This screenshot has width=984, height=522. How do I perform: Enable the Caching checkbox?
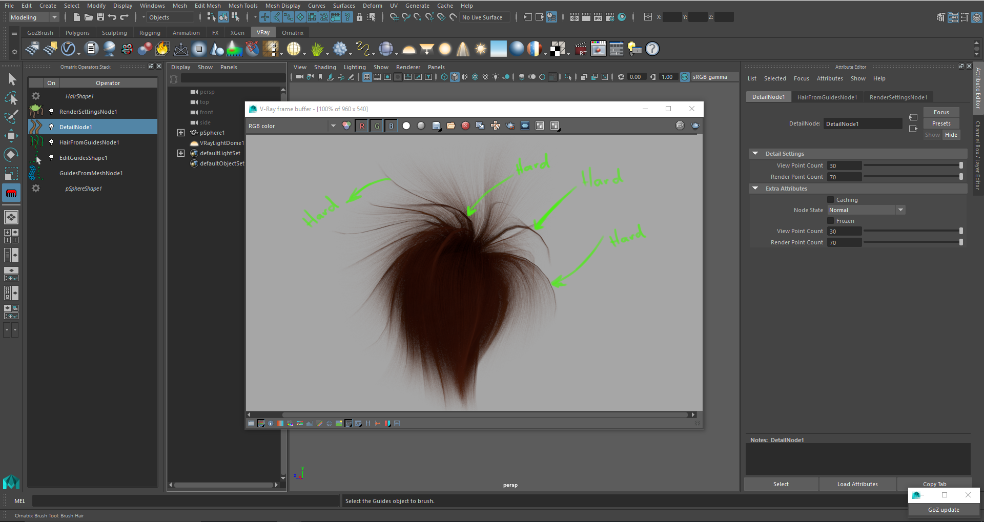pos(831,200)
